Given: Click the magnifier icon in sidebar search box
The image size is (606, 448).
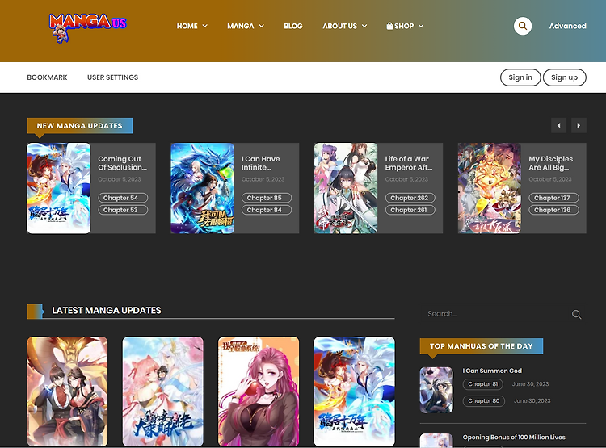Looking at the screenshot, I should (576, 314).
